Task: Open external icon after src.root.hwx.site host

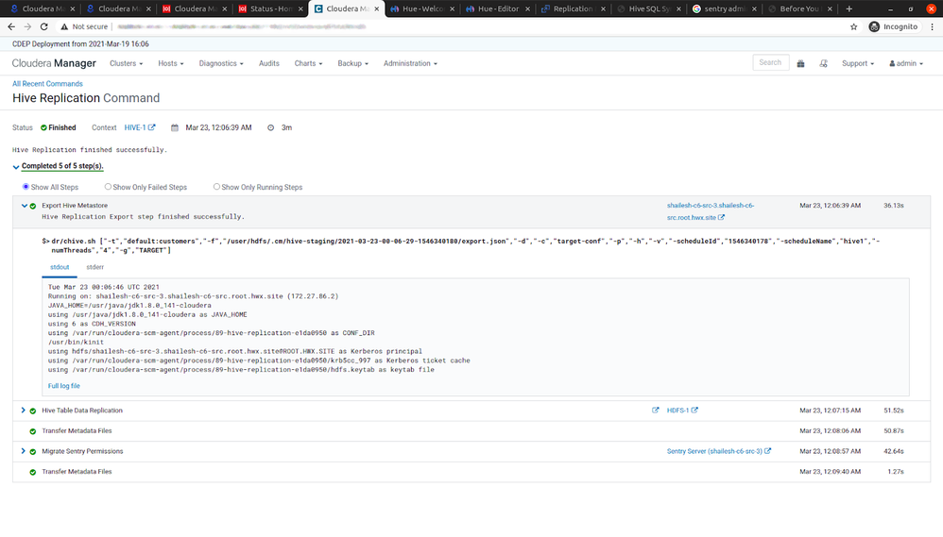Action: pyautogui.click(x=721, y=217)
